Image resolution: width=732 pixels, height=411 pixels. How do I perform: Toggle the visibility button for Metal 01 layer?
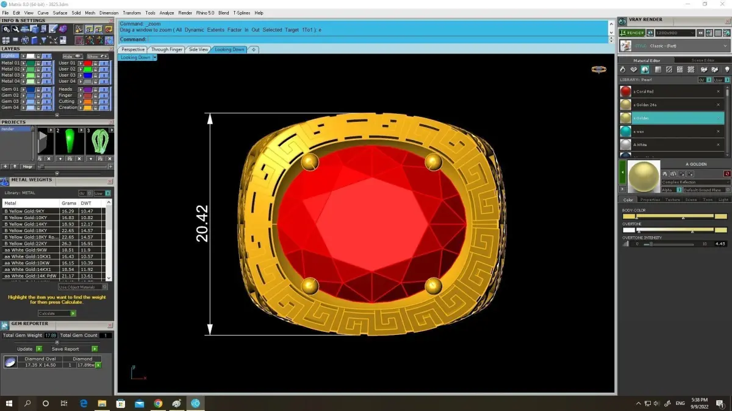[x=46, y=63]
